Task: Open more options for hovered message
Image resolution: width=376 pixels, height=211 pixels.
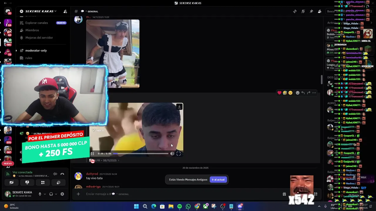Action: click(314, 93)
